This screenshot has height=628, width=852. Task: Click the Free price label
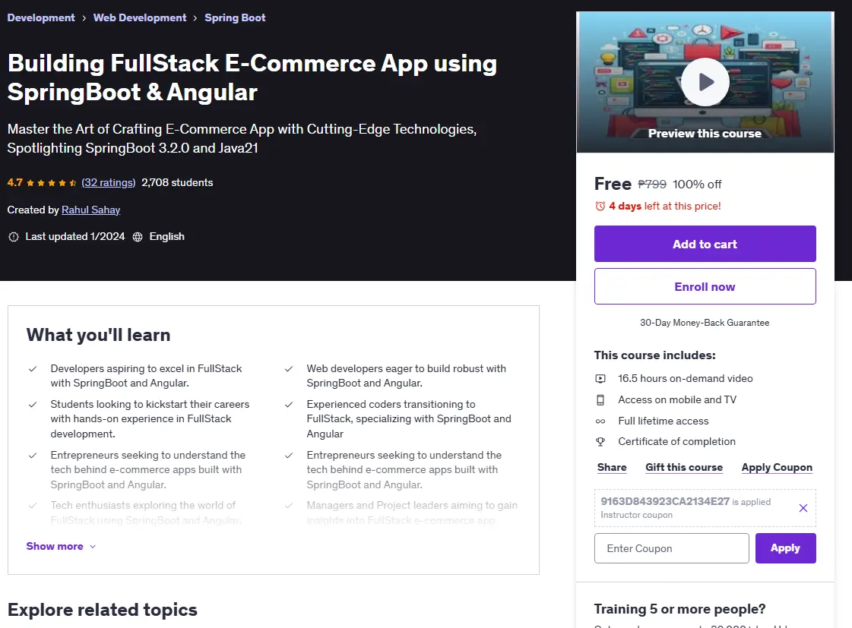613,184
